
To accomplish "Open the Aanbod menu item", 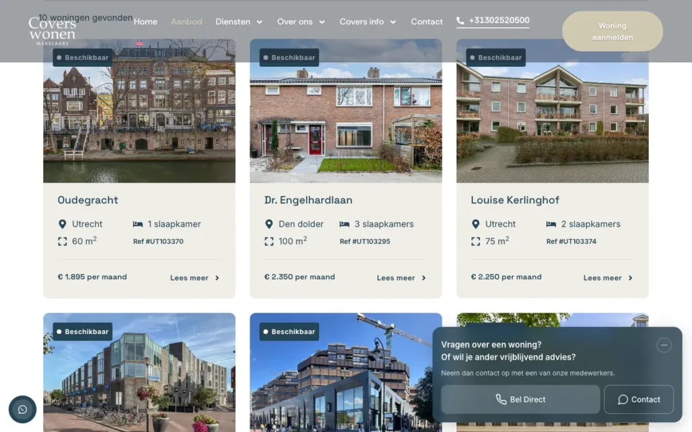I will click(187, 22).
